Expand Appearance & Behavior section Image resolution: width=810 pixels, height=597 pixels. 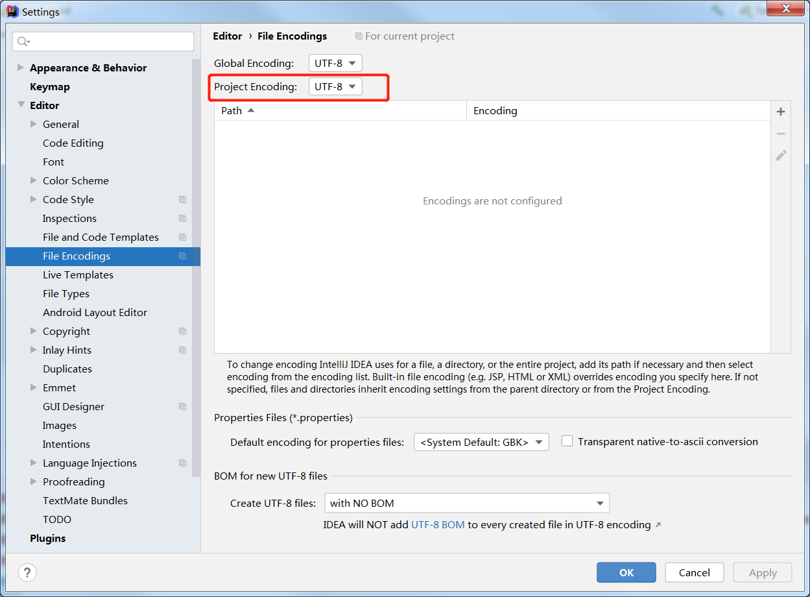pos(21,67)
